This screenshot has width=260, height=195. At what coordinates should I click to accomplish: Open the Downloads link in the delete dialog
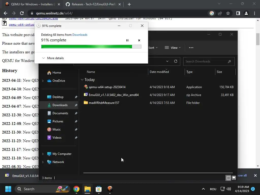pyautogui.click(x=80, y=35)
